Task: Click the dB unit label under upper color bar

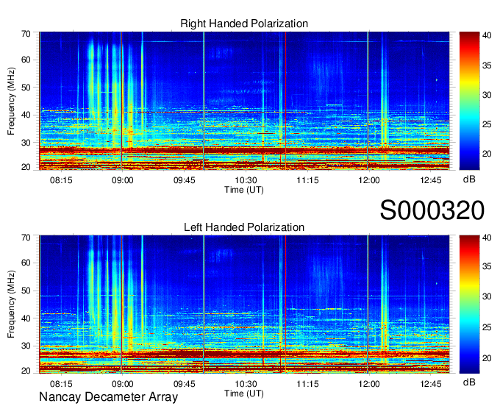Action: [469, 179]
